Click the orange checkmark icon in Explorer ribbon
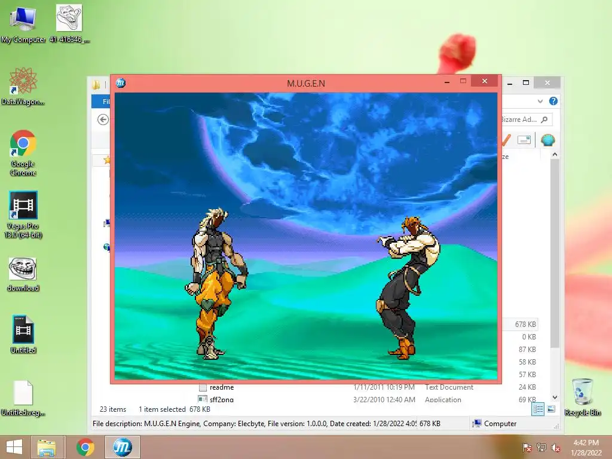612x459 pixels. (506, 140)
